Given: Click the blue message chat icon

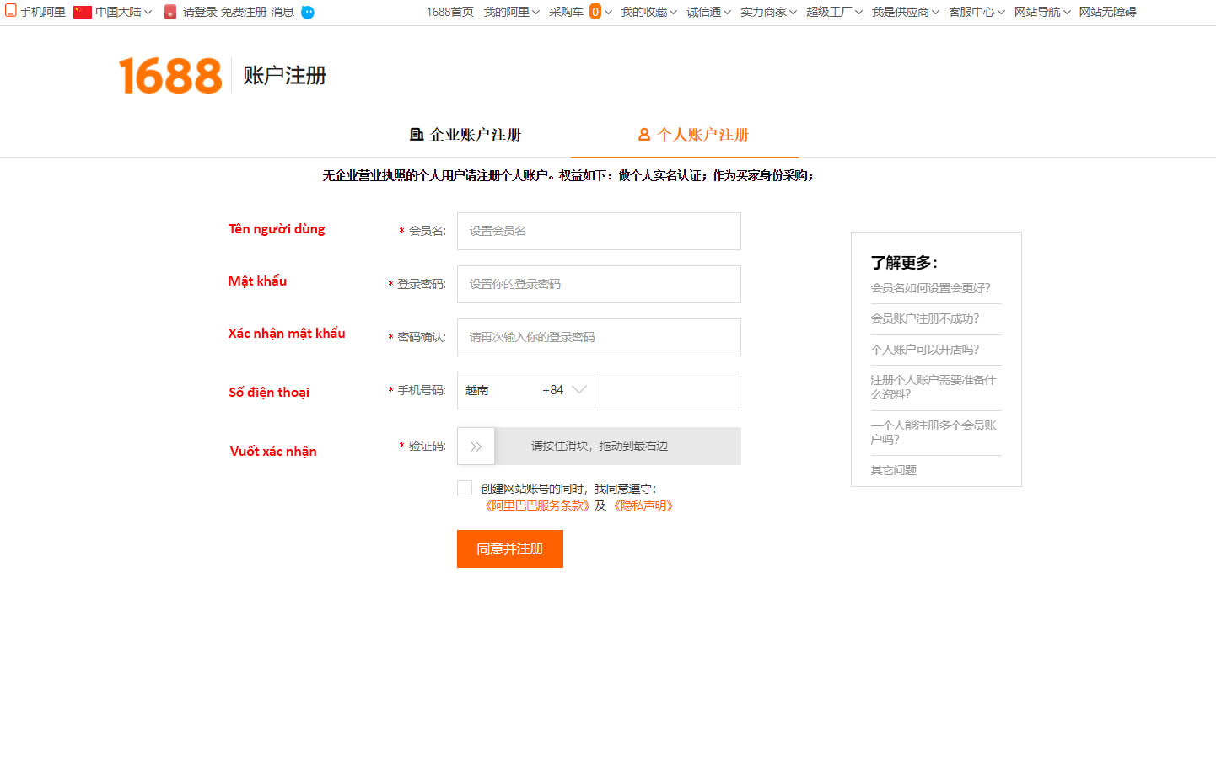Looking at the screenshot, I should coord(308,12).
